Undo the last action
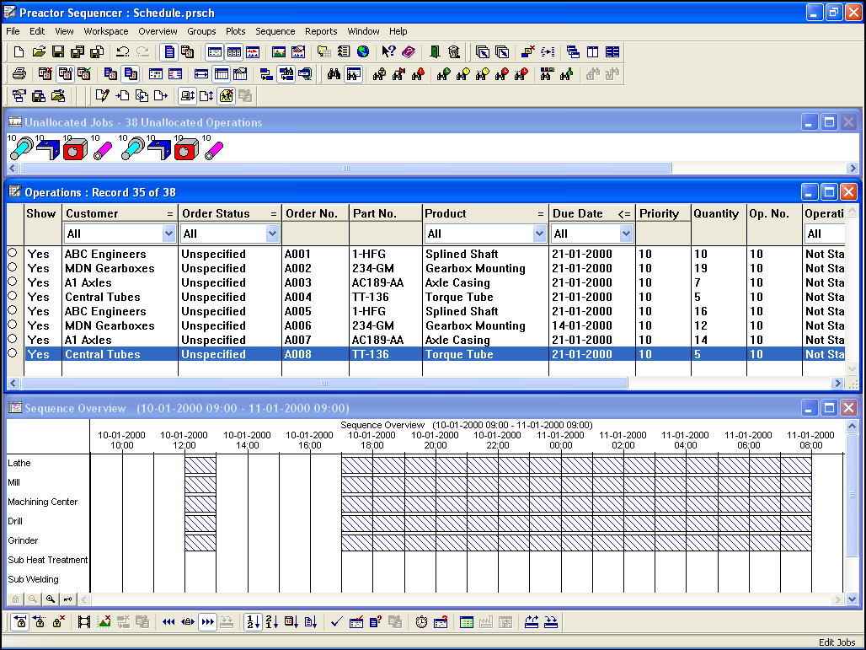 pyautogui.click(x=123, y=52)
